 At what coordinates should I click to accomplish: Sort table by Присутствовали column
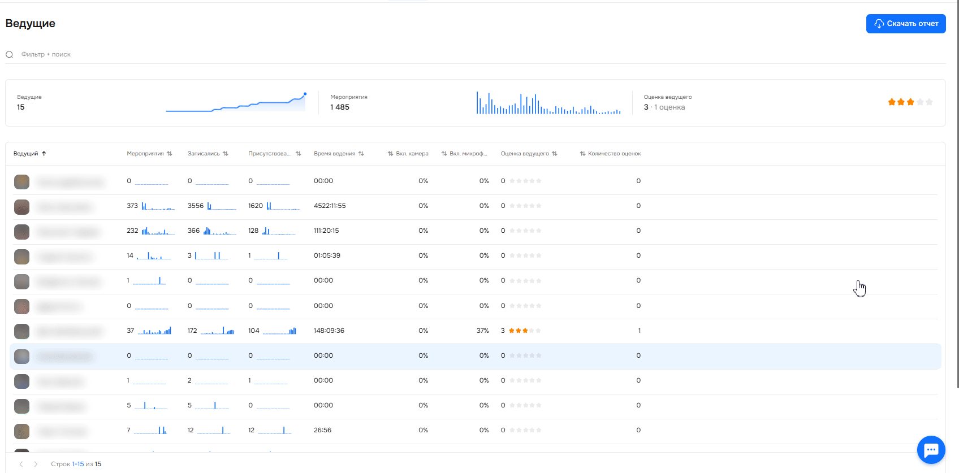(x=274, y=154)
